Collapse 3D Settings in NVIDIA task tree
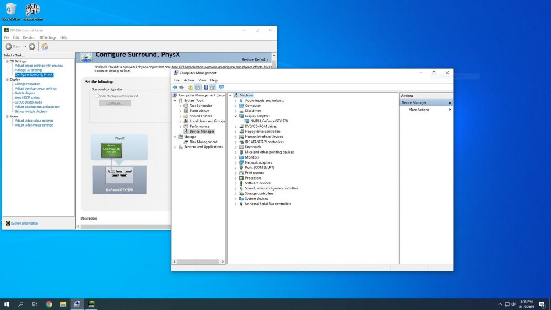 pos(7,61)
